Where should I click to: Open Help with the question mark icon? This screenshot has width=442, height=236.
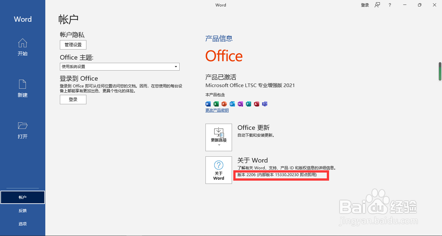390,5
